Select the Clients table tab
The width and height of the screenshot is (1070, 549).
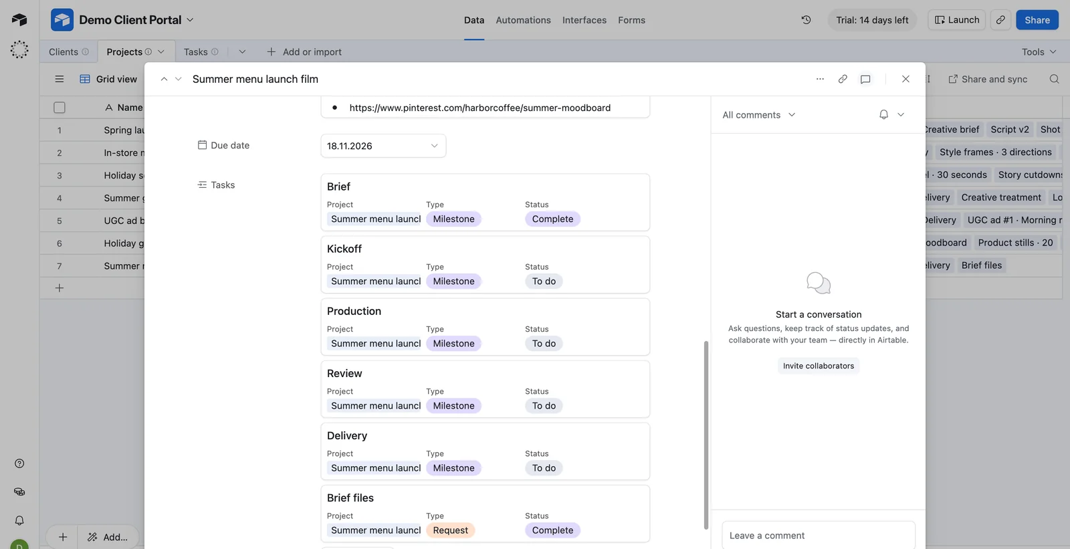68,51
